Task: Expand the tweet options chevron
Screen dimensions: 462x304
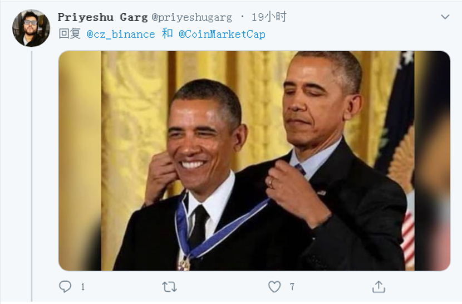Action: (x=445, y=17)
